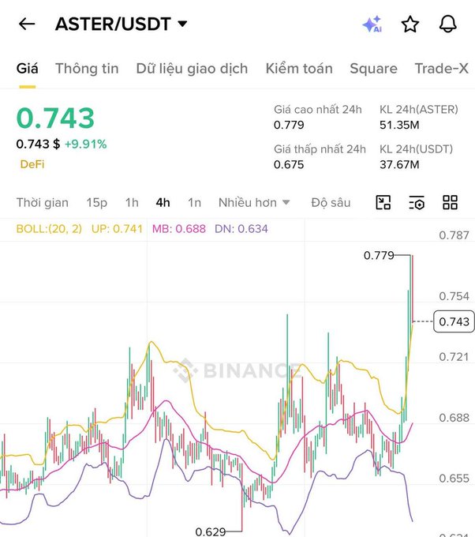Tap the KL 24h(USDT) value 37.67M

click(x=399, y=165)
